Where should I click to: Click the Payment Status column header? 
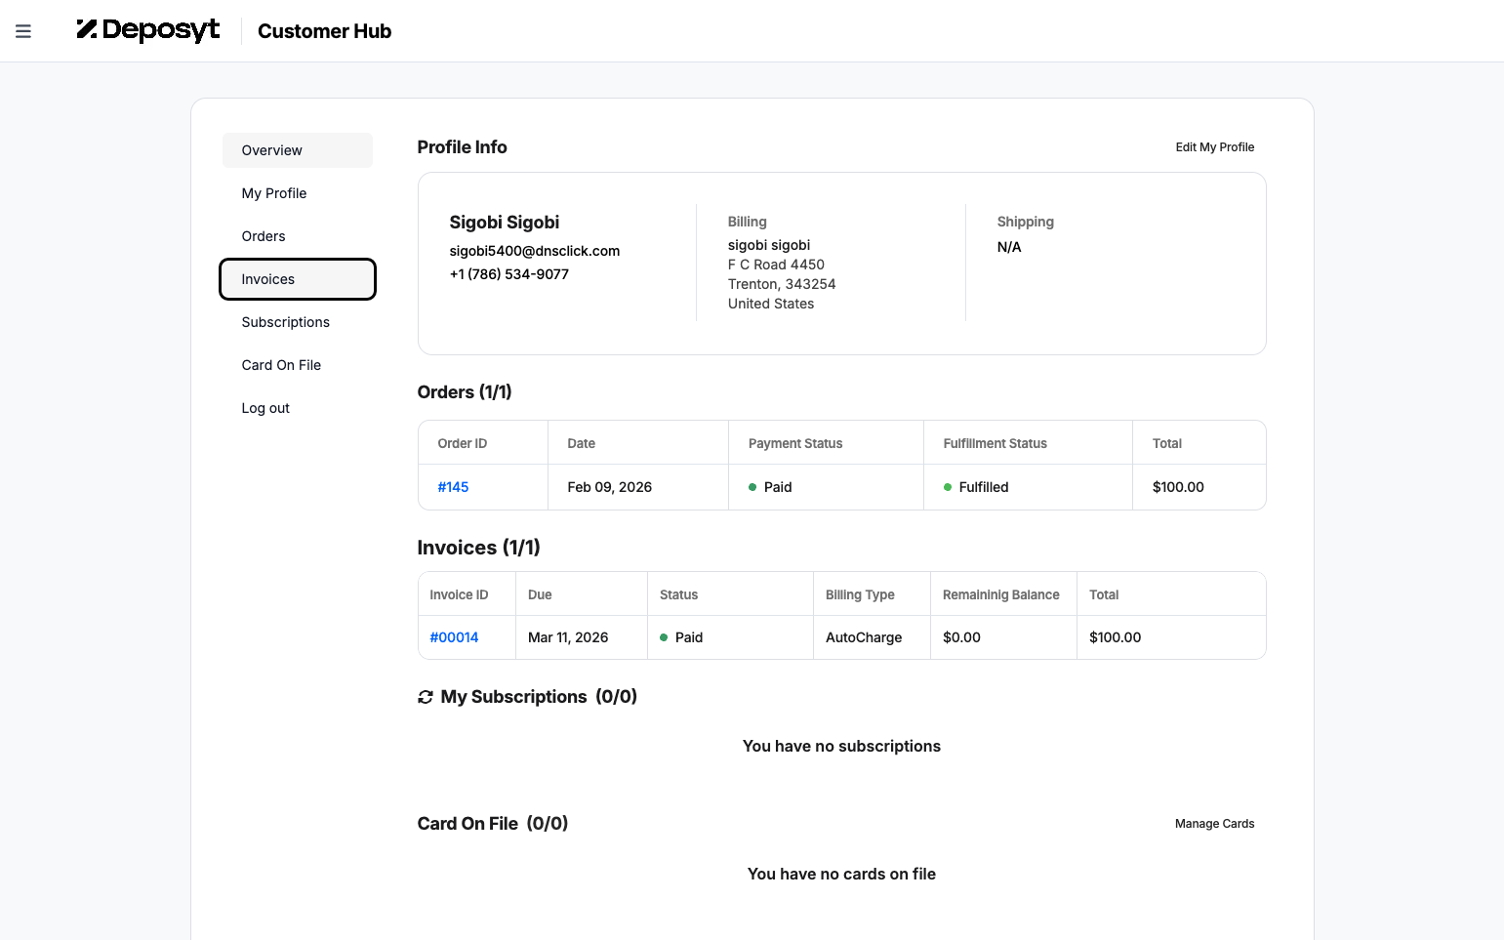click(795, 443)
